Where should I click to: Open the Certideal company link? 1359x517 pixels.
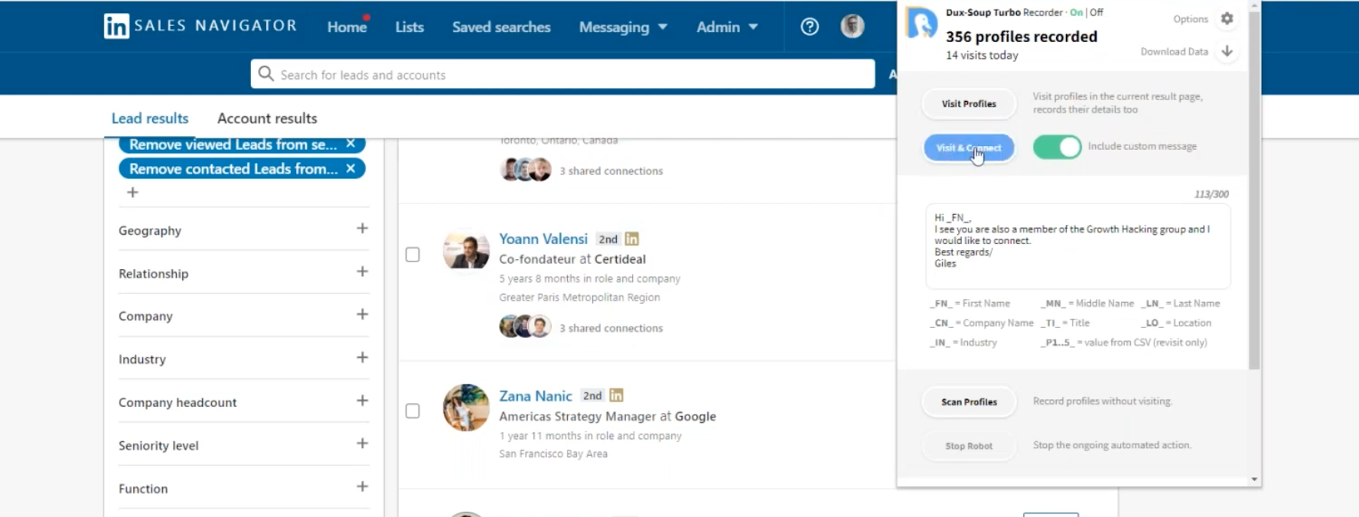[x=620, y=258]
